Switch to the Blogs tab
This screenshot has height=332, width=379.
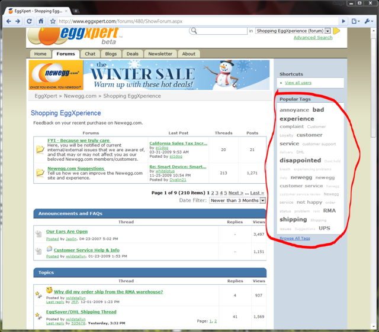(111, 54)
